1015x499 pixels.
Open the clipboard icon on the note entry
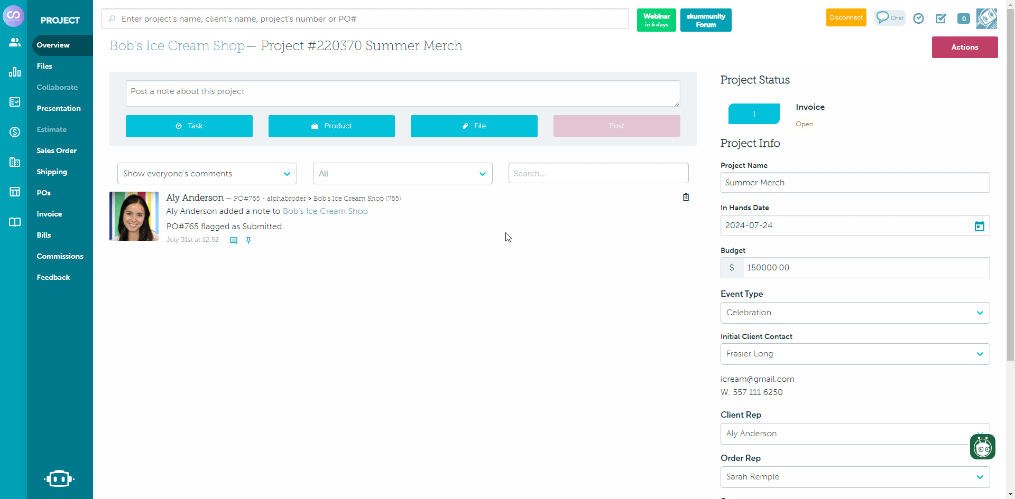click(685, 197)
